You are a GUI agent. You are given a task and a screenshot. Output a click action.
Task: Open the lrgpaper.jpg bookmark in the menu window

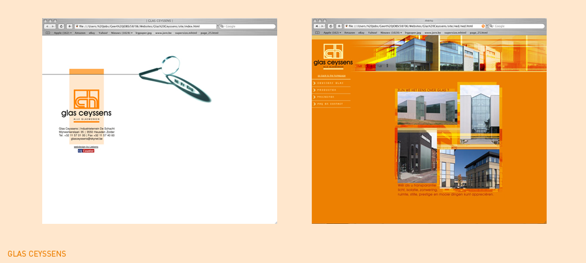coord(413,33)
